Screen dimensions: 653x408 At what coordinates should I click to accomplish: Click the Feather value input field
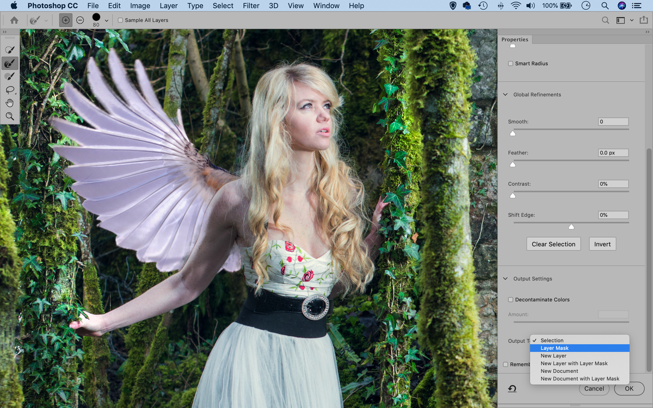[x=613, y=152]
